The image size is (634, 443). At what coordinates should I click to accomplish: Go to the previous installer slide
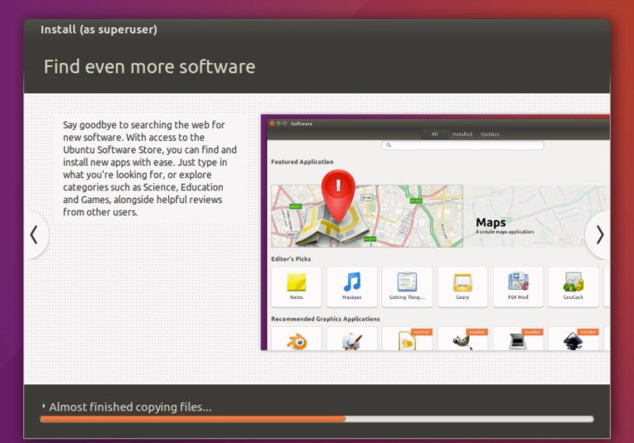[x=34, y=235]
